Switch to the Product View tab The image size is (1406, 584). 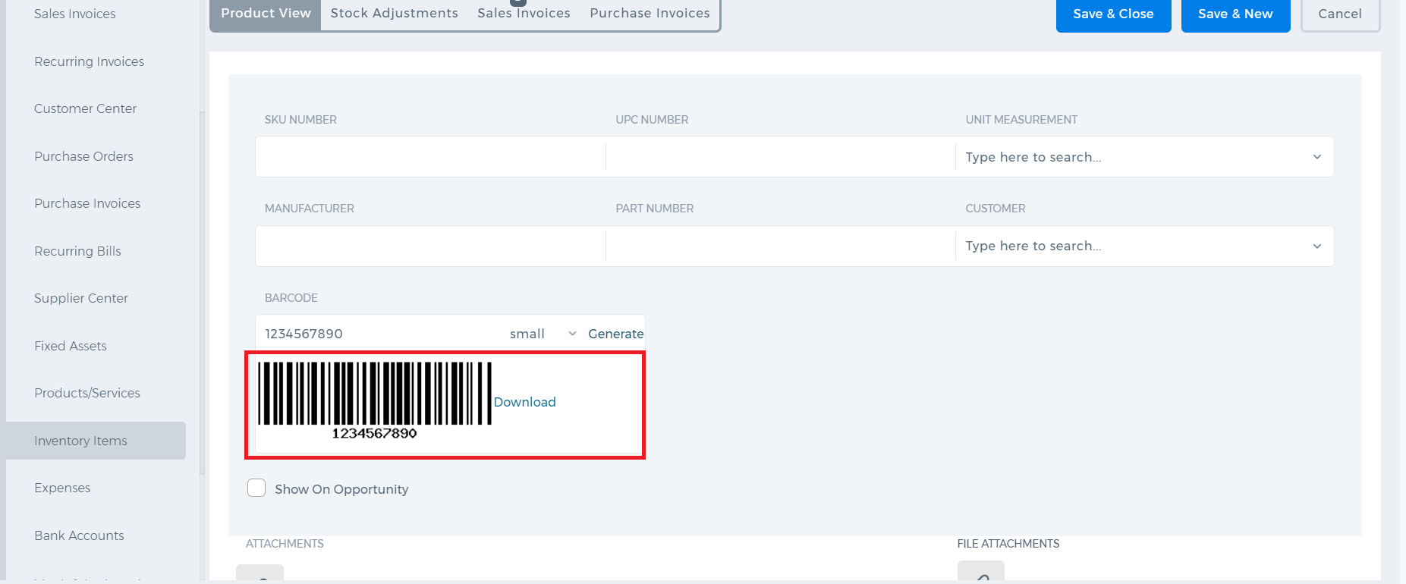click(266, 14)
